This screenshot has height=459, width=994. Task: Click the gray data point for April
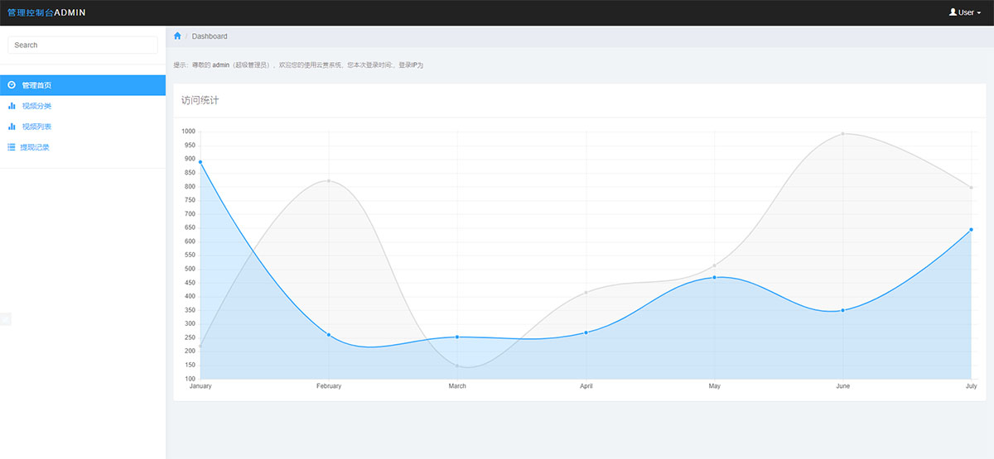coord(586,293)
